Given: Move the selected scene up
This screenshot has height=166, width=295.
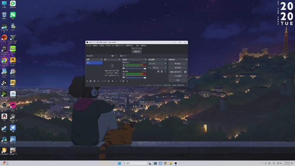Looking at the screenshot, I should [x=98, y=81].
